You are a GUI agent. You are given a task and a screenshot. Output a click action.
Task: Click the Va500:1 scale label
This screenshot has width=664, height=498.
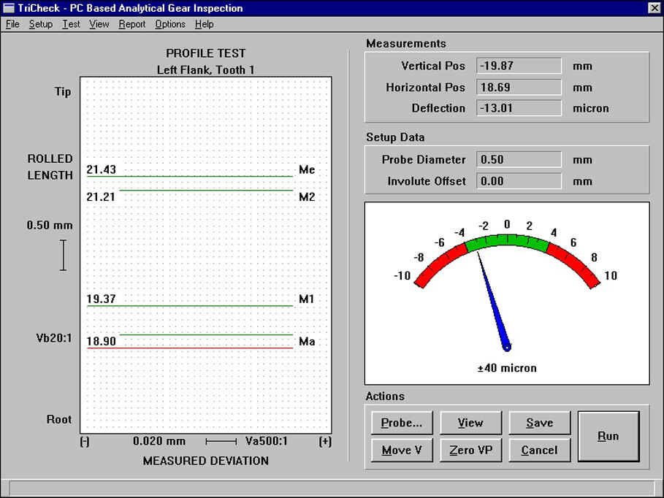coord(267,441)
